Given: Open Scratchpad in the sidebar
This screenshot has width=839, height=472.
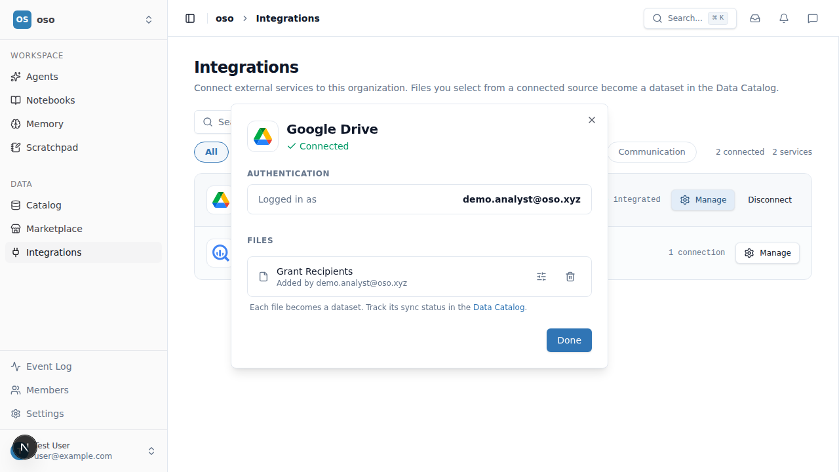Looking at the screenshot, I should (83, 147).
